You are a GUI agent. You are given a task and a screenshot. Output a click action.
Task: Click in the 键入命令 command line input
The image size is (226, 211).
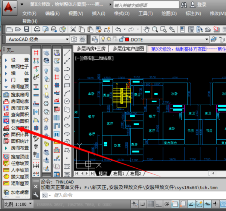tap(133, 195)
